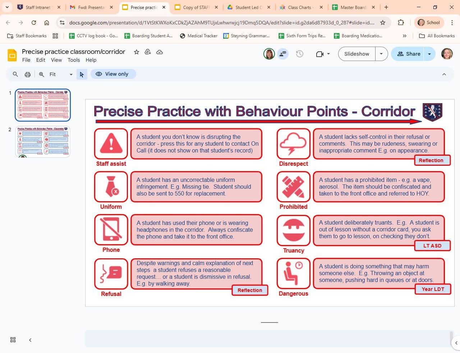Click the speaker notes scrollbar
Viewport: 460px width, 353px height.
(x=451, y=339)
